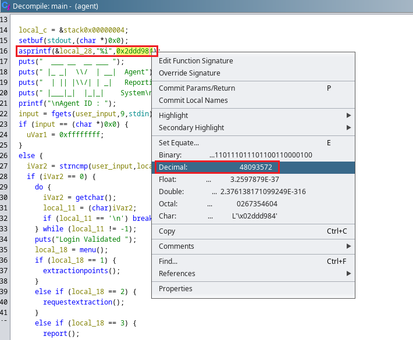Image resolution: width=413 pixels, height=340 pixels.
Task: Expand the Highlight submenu
Action: point(173,116)
